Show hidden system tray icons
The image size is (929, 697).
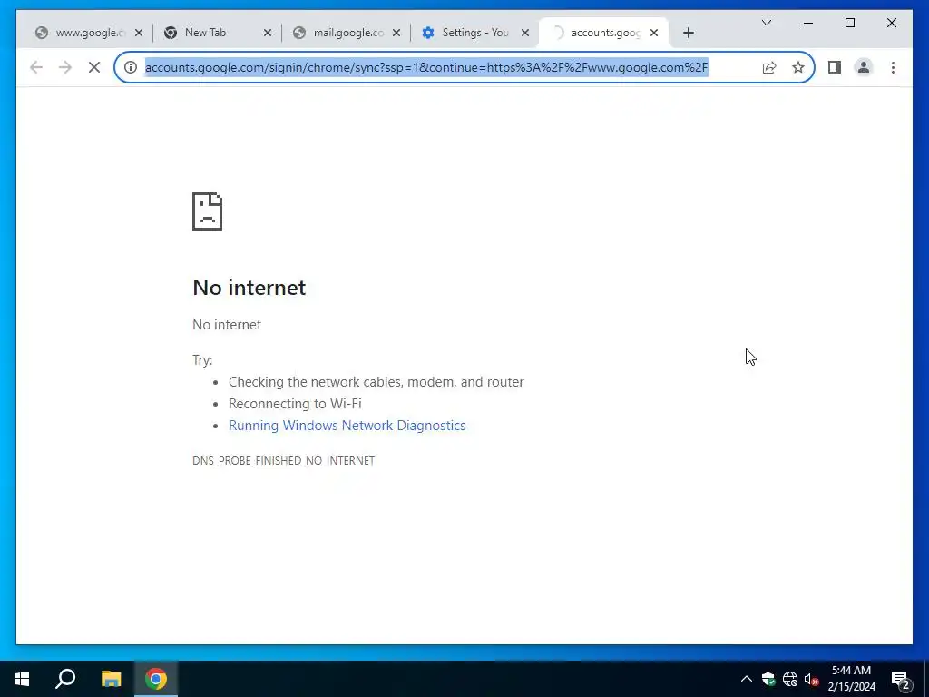pyautogui.click(x=747, y=679)
